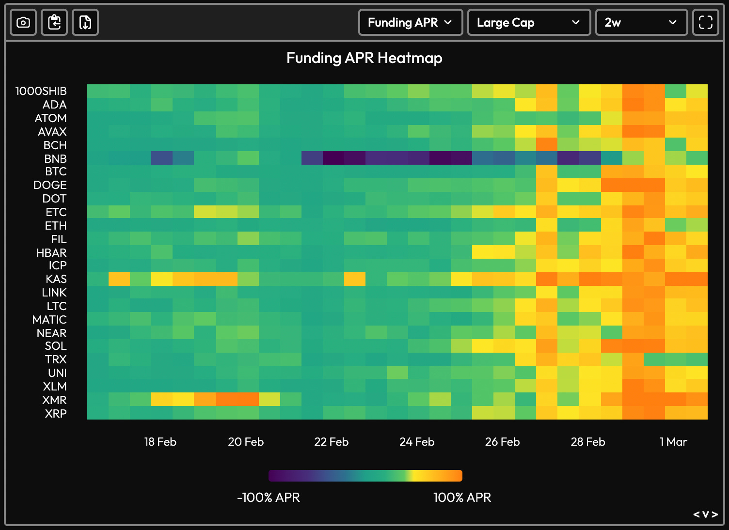Click the 22 Feb axis date

(x=332, y=442)
